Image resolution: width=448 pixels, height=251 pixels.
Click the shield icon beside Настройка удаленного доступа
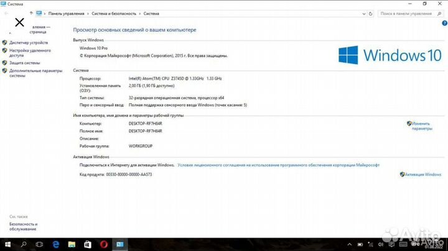point(4,50)
